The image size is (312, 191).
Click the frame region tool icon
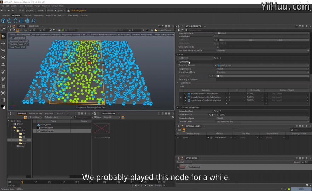[x=3, y=86]
